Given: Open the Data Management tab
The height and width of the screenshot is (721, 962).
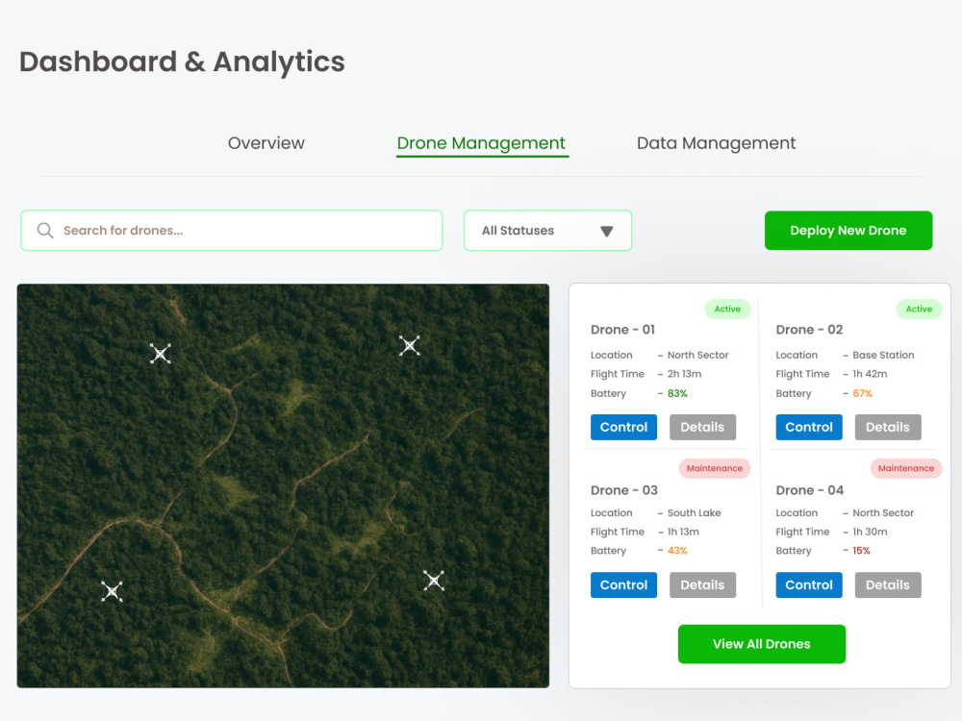Looking at the screenshot, I should coord(716,143).
